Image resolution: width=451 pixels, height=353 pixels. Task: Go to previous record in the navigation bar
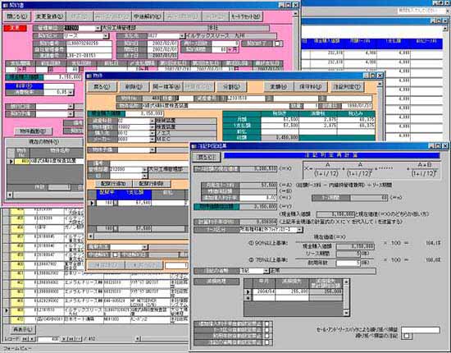click(x=32, y=339)
